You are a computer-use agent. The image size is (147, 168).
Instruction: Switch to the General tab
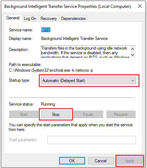pos(13,18)
